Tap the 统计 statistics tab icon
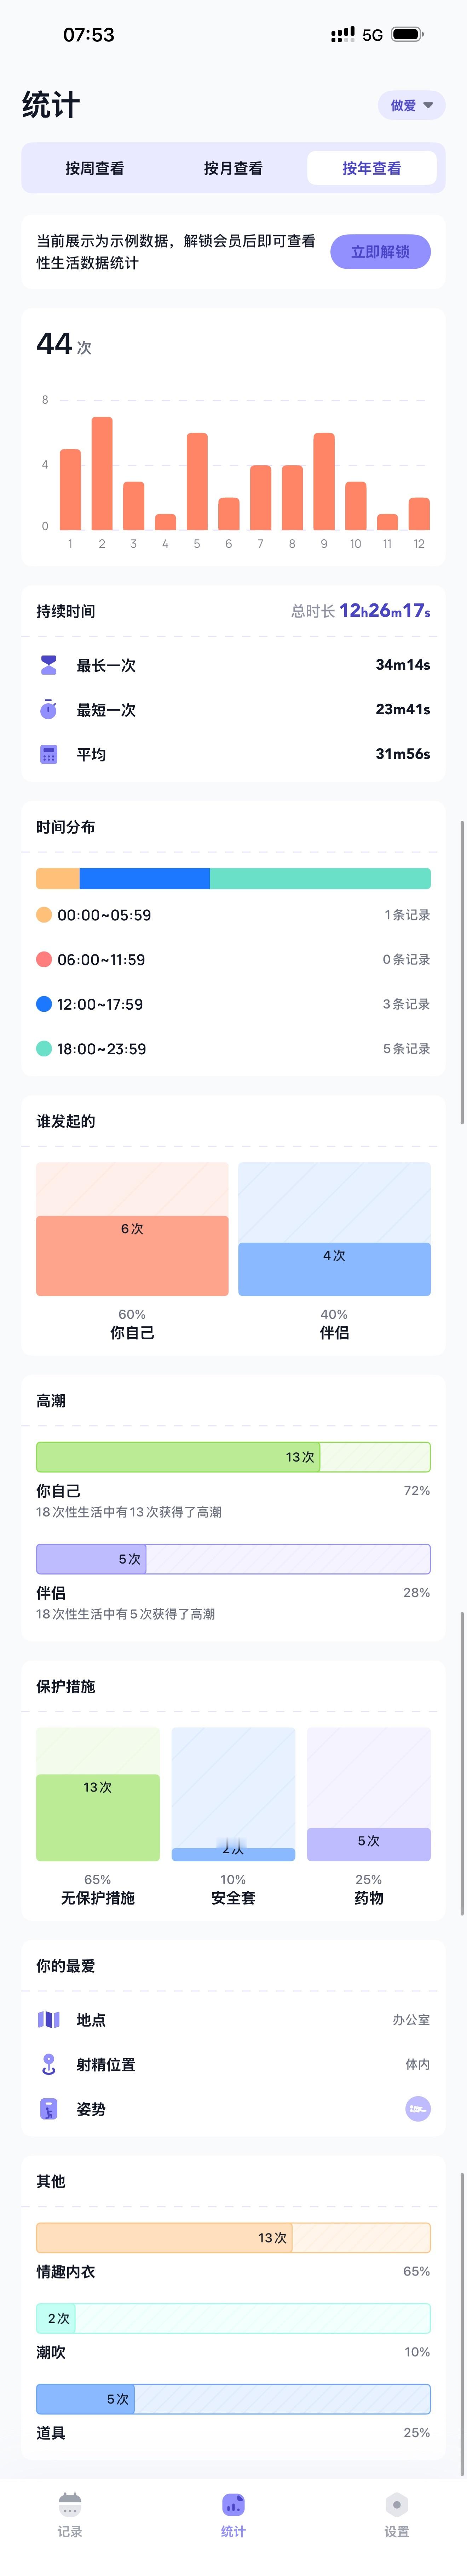This screenshot has width=467, height=2576. point(233,2506)
